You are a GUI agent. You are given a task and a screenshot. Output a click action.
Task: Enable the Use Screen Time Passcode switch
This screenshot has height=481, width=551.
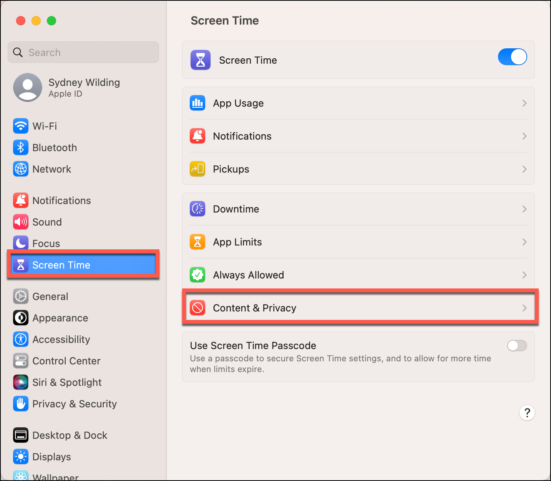(x=517, y=346)
